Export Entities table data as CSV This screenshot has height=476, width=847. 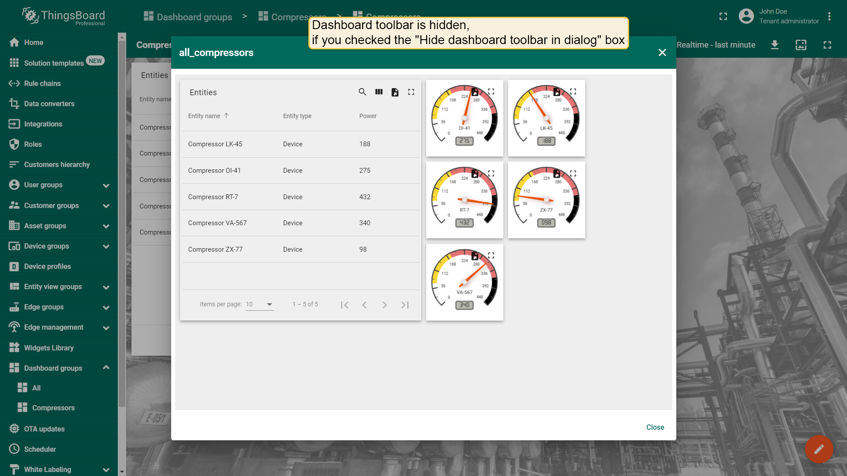point(395,92)
